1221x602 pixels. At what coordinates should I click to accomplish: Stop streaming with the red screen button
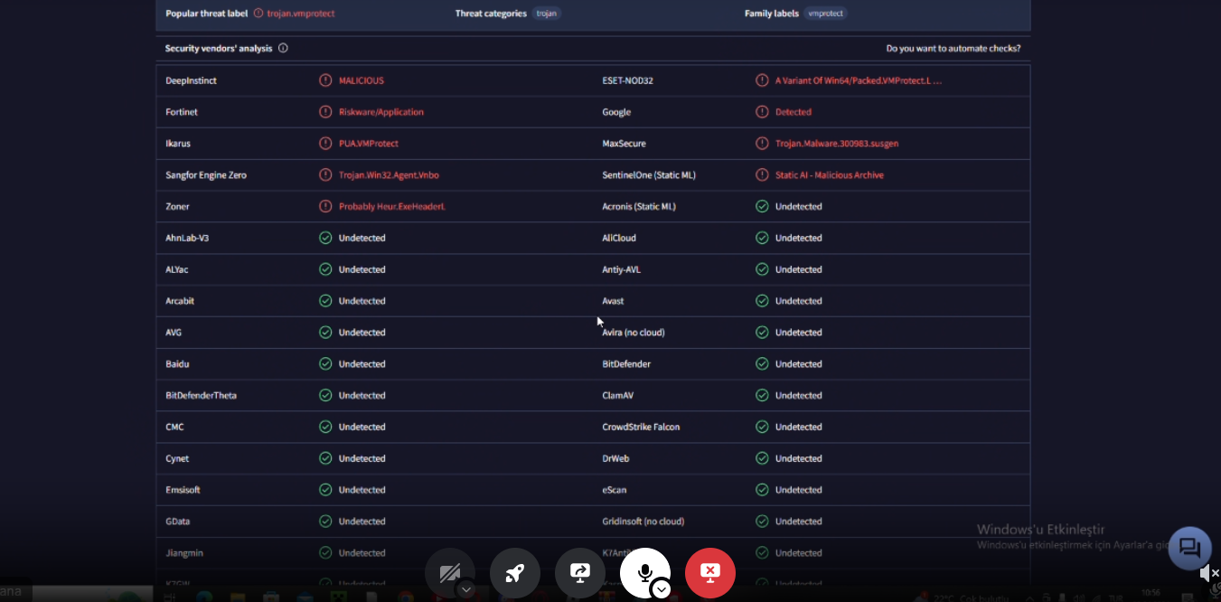click(710, 573)
